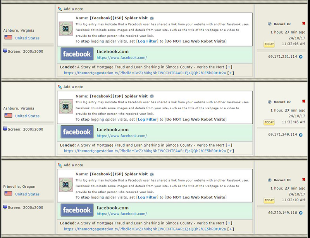
Task: Click the pencil icon in the Prineville record
Action: point(60,165)
